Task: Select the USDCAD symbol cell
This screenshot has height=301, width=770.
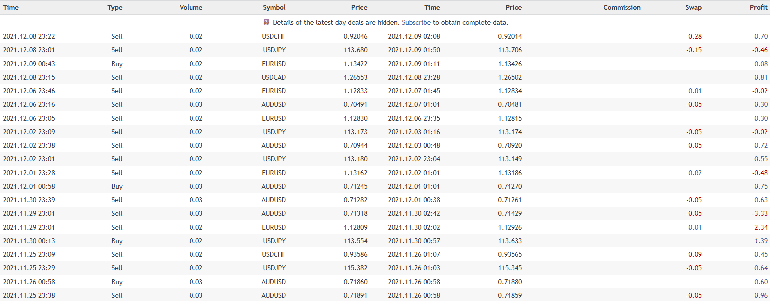Action: [x=274, y=77]
